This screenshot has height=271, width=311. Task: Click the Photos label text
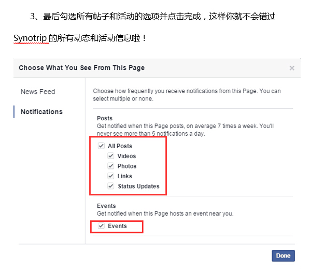coord(127,166)
